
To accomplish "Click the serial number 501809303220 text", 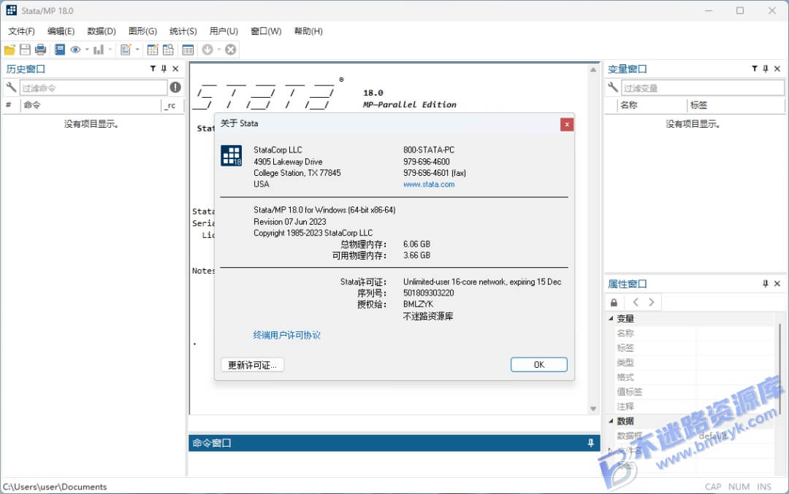I will [x=428, y=293].
